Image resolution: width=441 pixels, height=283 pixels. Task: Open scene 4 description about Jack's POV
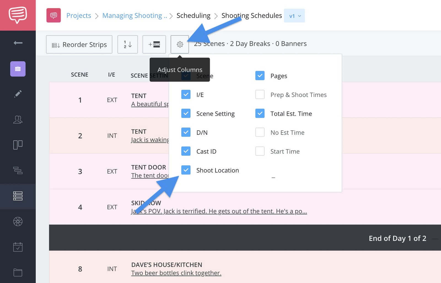coord(219,211)
